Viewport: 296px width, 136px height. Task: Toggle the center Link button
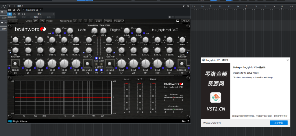point(101,70)
